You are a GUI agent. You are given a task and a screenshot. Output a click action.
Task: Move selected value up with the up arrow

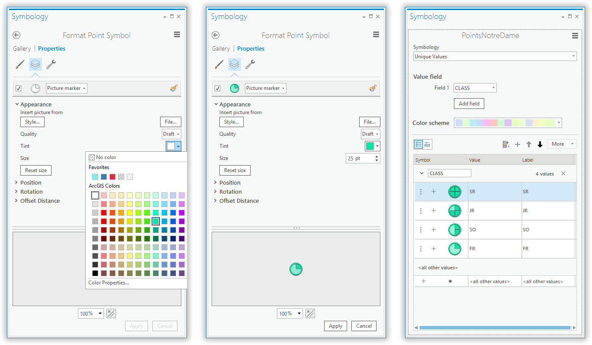pos(529,144)
